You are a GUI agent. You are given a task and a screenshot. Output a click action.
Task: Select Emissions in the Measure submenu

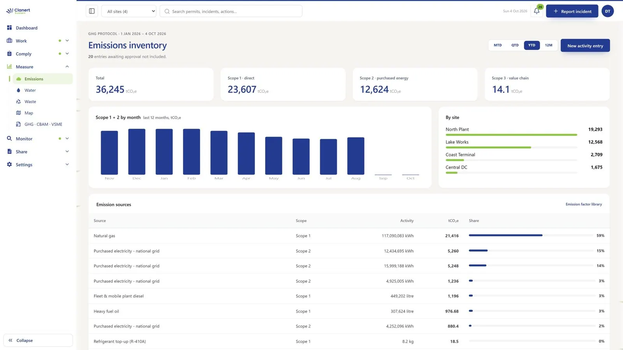43,79
